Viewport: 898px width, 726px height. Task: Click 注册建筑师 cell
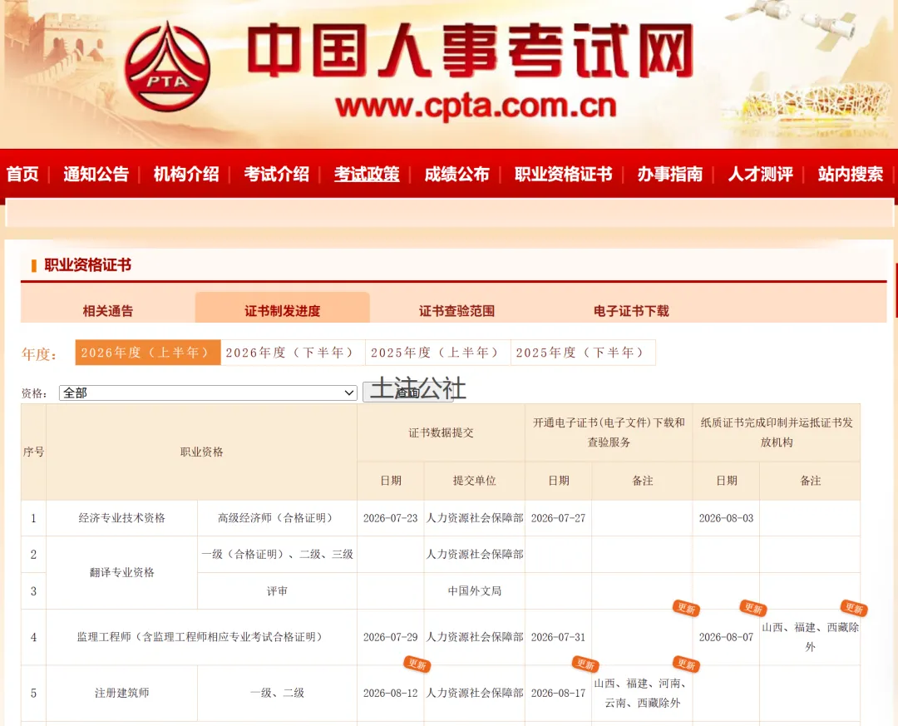tap(122, 693)
